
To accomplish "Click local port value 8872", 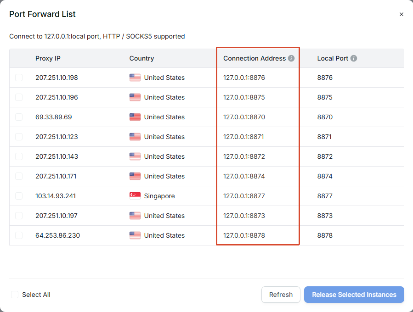I will 325,156.
